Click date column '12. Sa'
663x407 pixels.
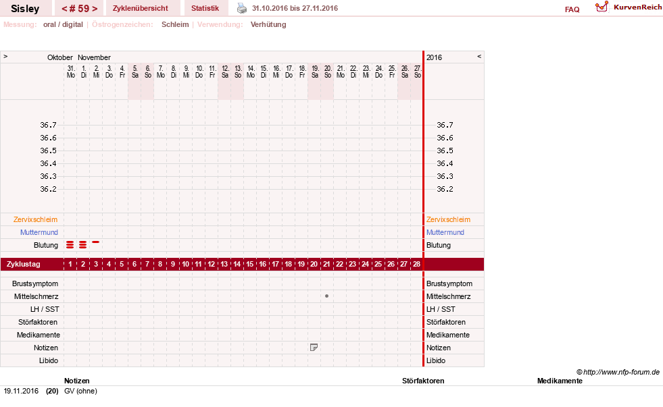tap(225, 72)
